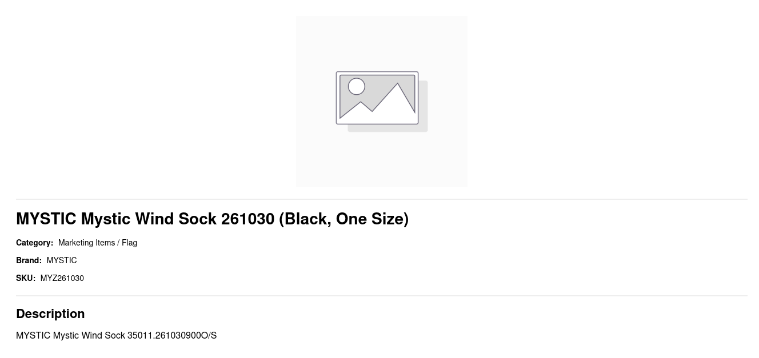Click the mountain peak in the placeholder icon
Viewport: 759px width, 358px height.
tap(398, 87)
